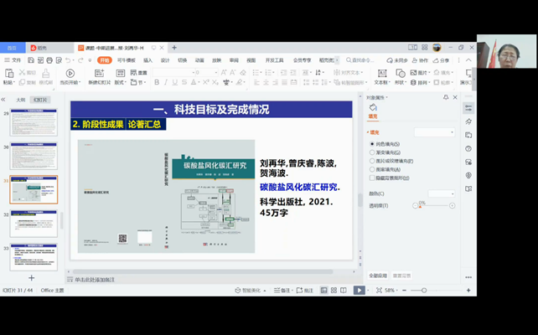Click the Apply to All (全部应用) button
This screenshot has height=335, width=538.
[378, 276]
